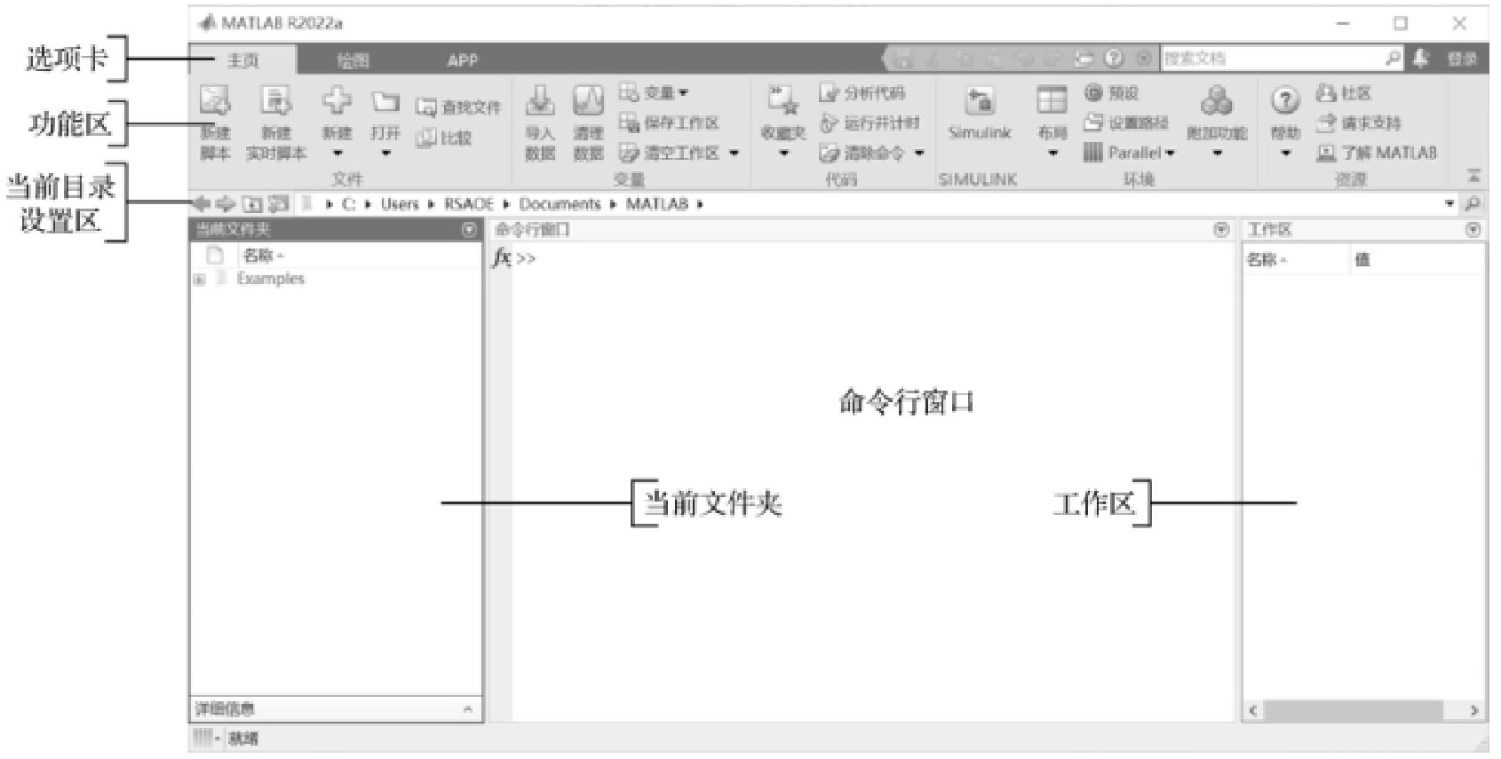Click 运行并计时 run and time
The width and height of the screenshot is (1501, 759).
click(870, 123)
